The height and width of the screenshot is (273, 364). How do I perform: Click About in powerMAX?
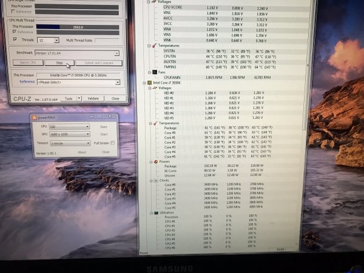[82, 152]
